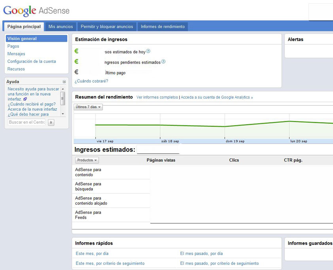Click the Ayuda list scroll up arrow
The width and height of the screenshot is (333, 270).
pos(62,89)
